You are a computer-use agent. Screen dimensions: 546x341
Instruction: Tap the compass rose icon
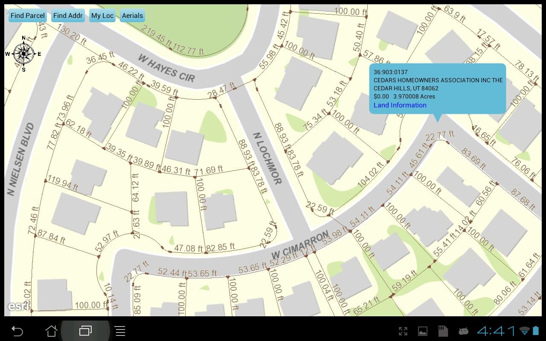tap(23, 54)
